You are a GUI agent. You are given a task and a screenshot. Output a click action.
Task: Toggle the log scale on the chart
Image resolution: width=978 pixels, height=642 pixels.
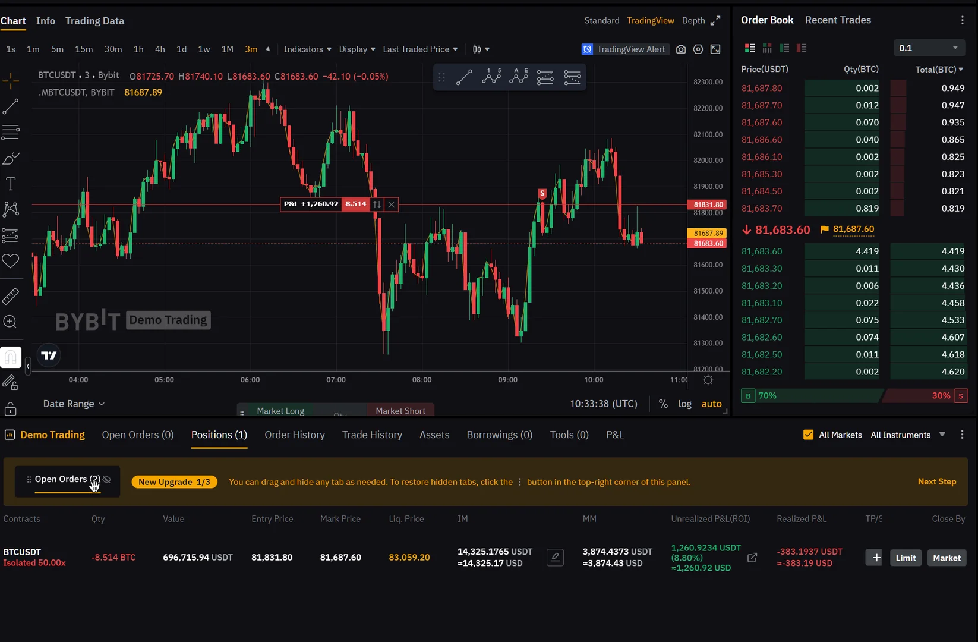[685, 404]
